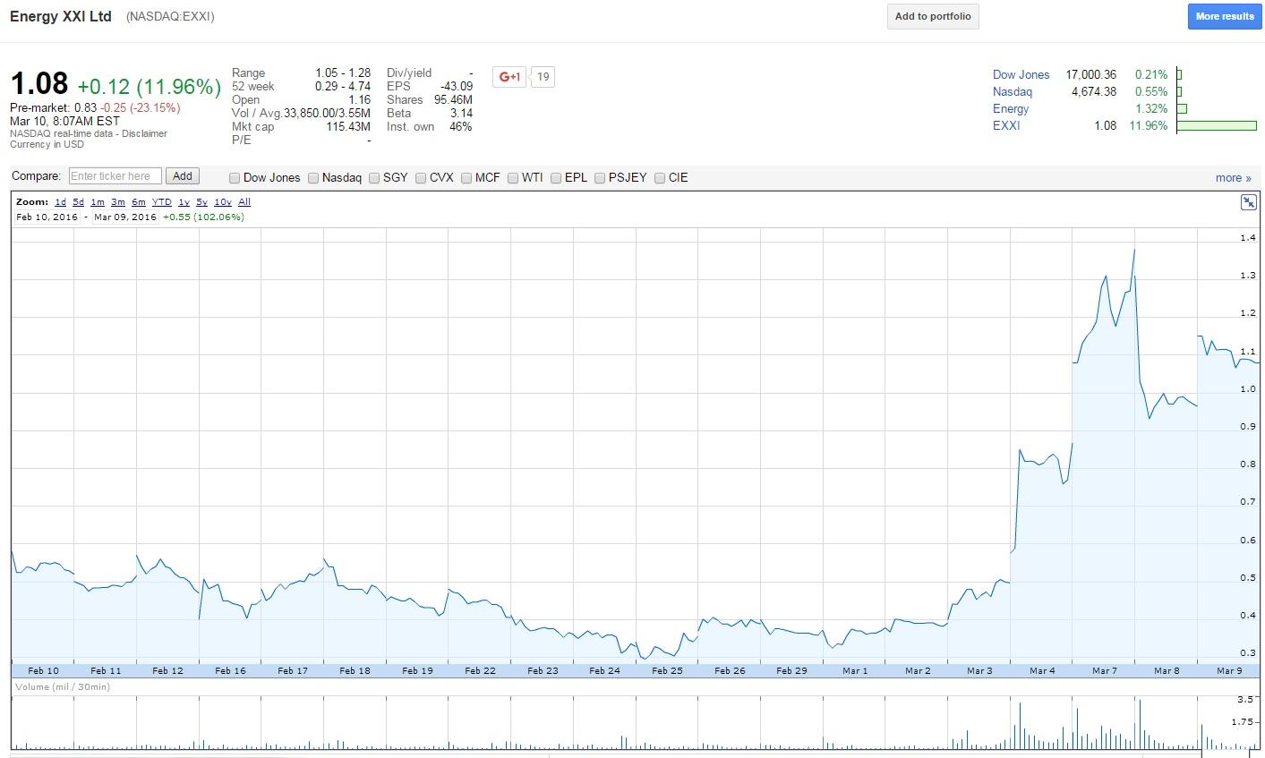Click the Add ticker button
1265x758 pixels.
point(182,176)
